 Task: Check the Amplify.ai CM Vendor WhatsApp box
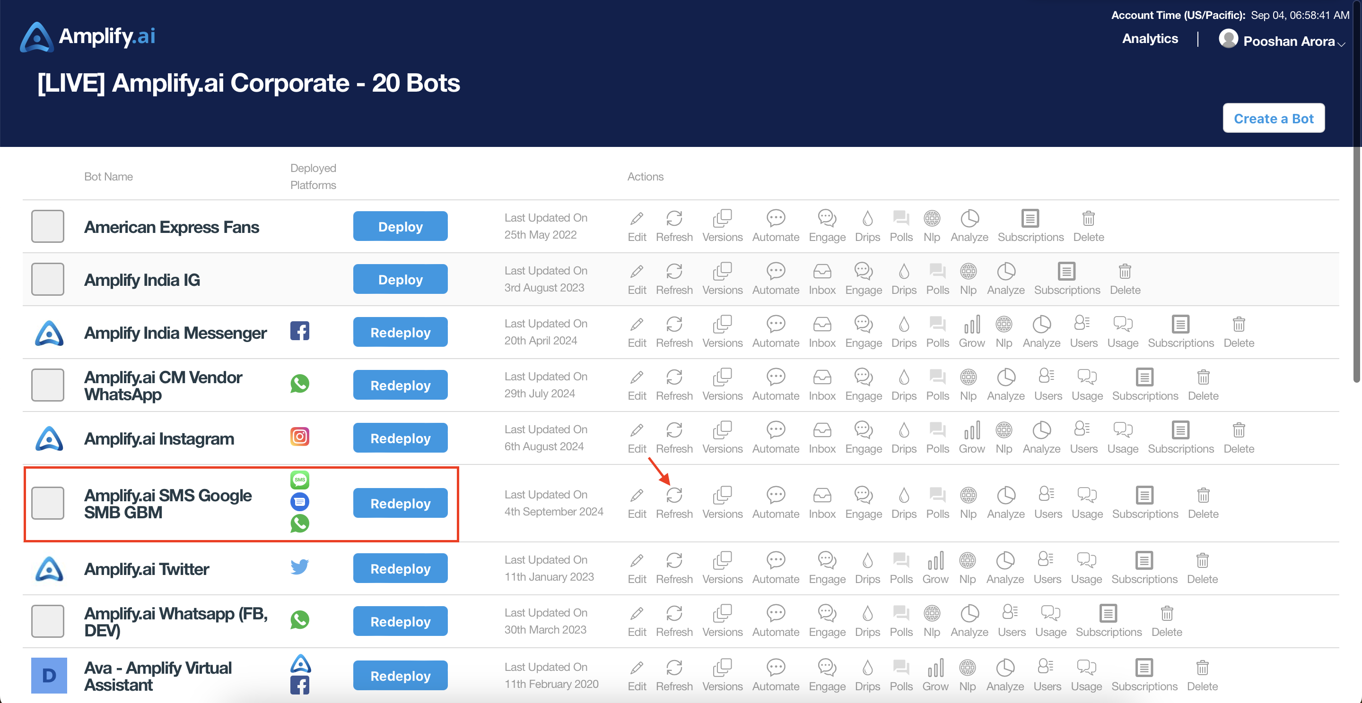point(48,385)
